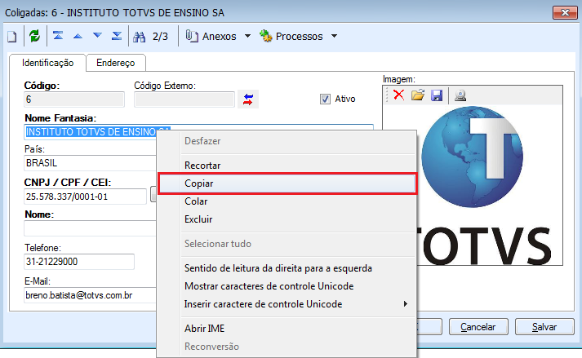
Task: Open image file with folder icon
Action: pos(418,95)
